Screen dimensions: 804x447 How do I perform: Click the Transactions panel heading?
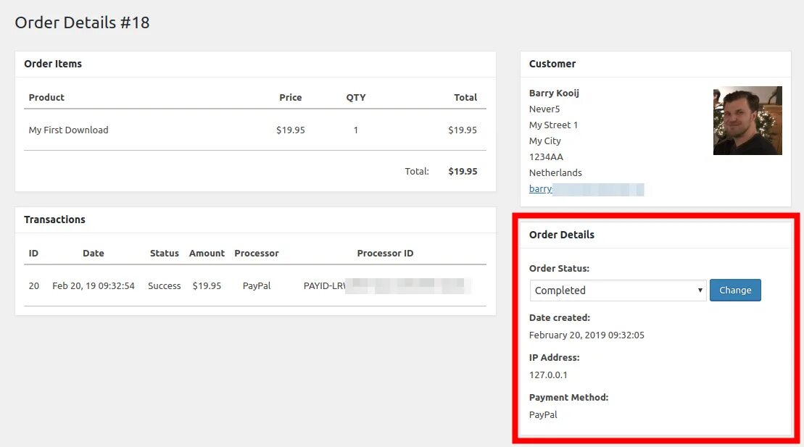coord(54,220)
